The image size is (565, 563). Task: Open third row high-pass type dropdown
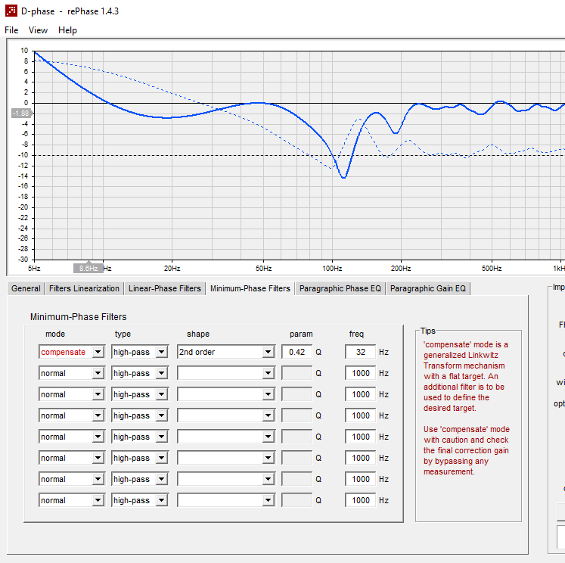[x=140, y=394]
